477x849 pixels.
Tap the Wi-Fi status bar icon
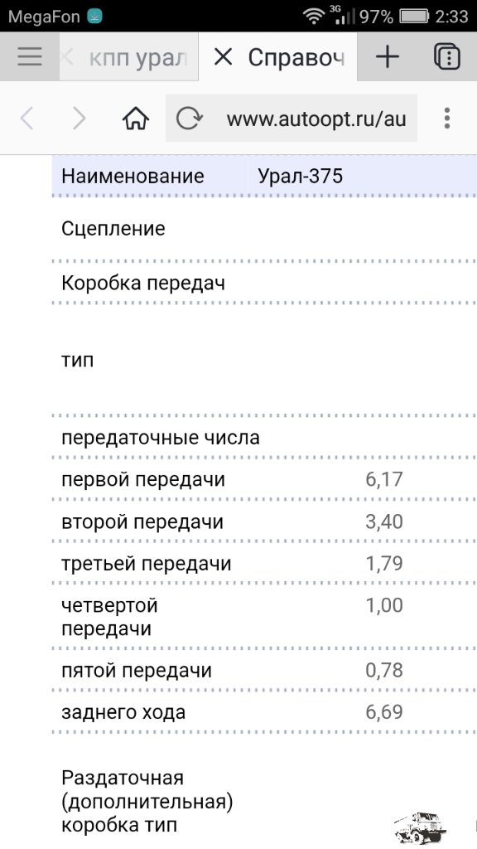pyautogui.click(x=314, y=17)
